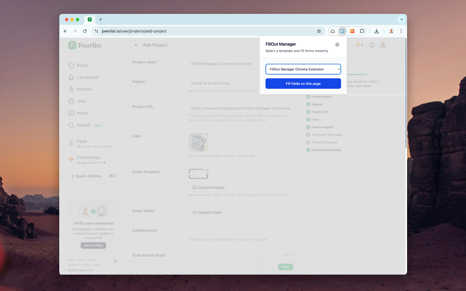The height and width of the screenshot is (291, 466).
Task: Click the address bar URL
Action: (134, 31)
